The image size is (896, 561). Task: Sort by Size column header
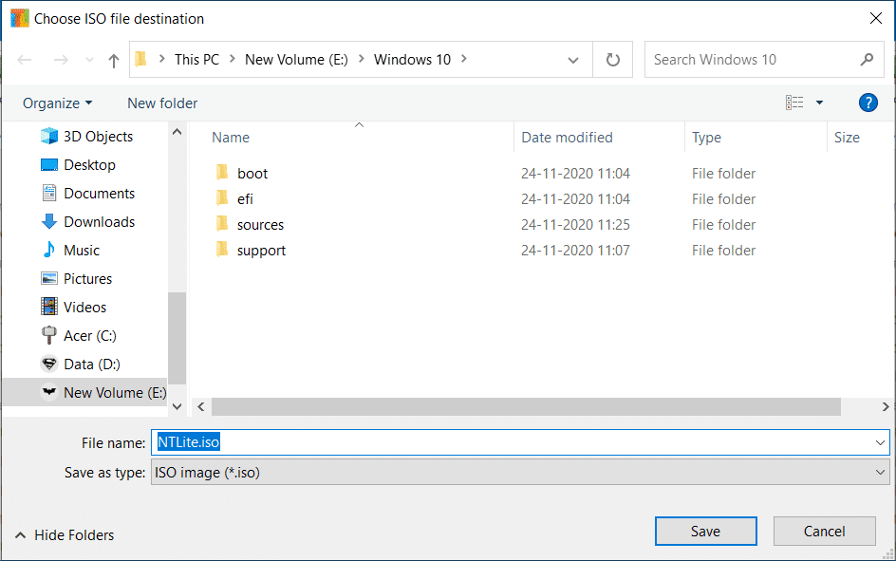[847, 138]
